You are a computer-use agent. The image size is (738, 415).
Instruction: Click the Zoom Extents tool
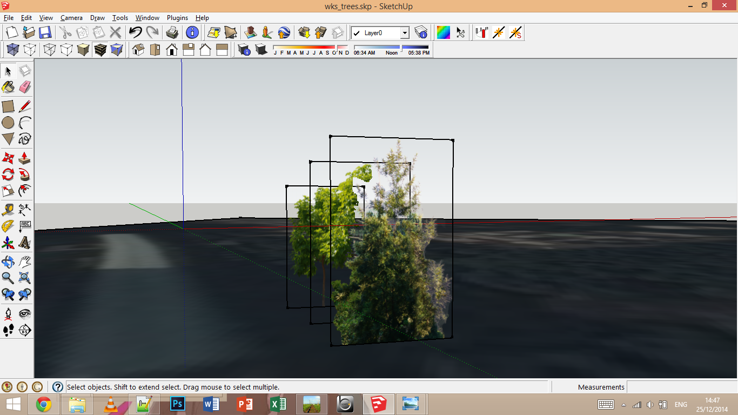pos(25,278)
